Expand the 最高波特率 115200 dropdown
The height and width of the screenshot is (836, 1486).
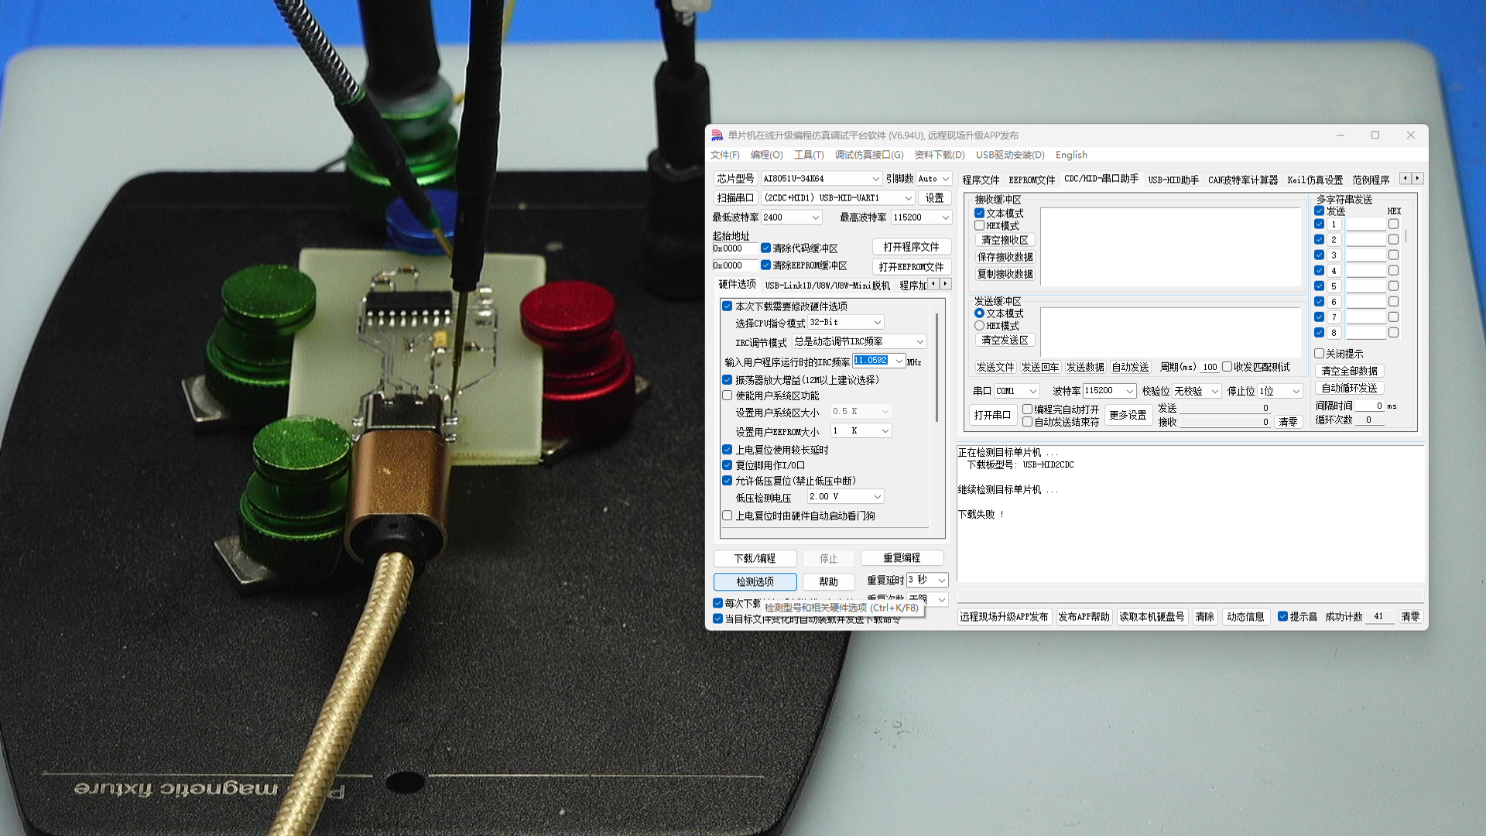pos(944,218)
